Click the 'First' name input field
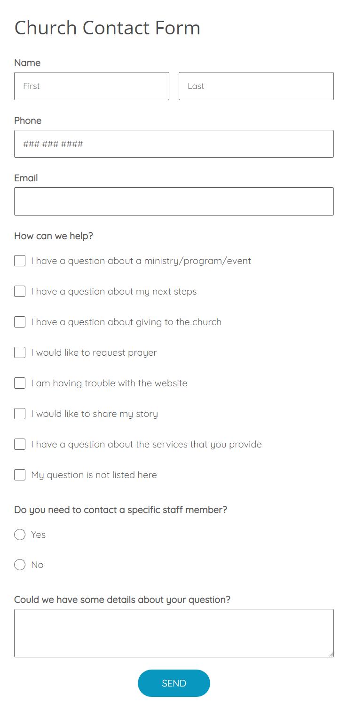Image resolution: width=348 pixels, height=711 pixels. [91, 86]
